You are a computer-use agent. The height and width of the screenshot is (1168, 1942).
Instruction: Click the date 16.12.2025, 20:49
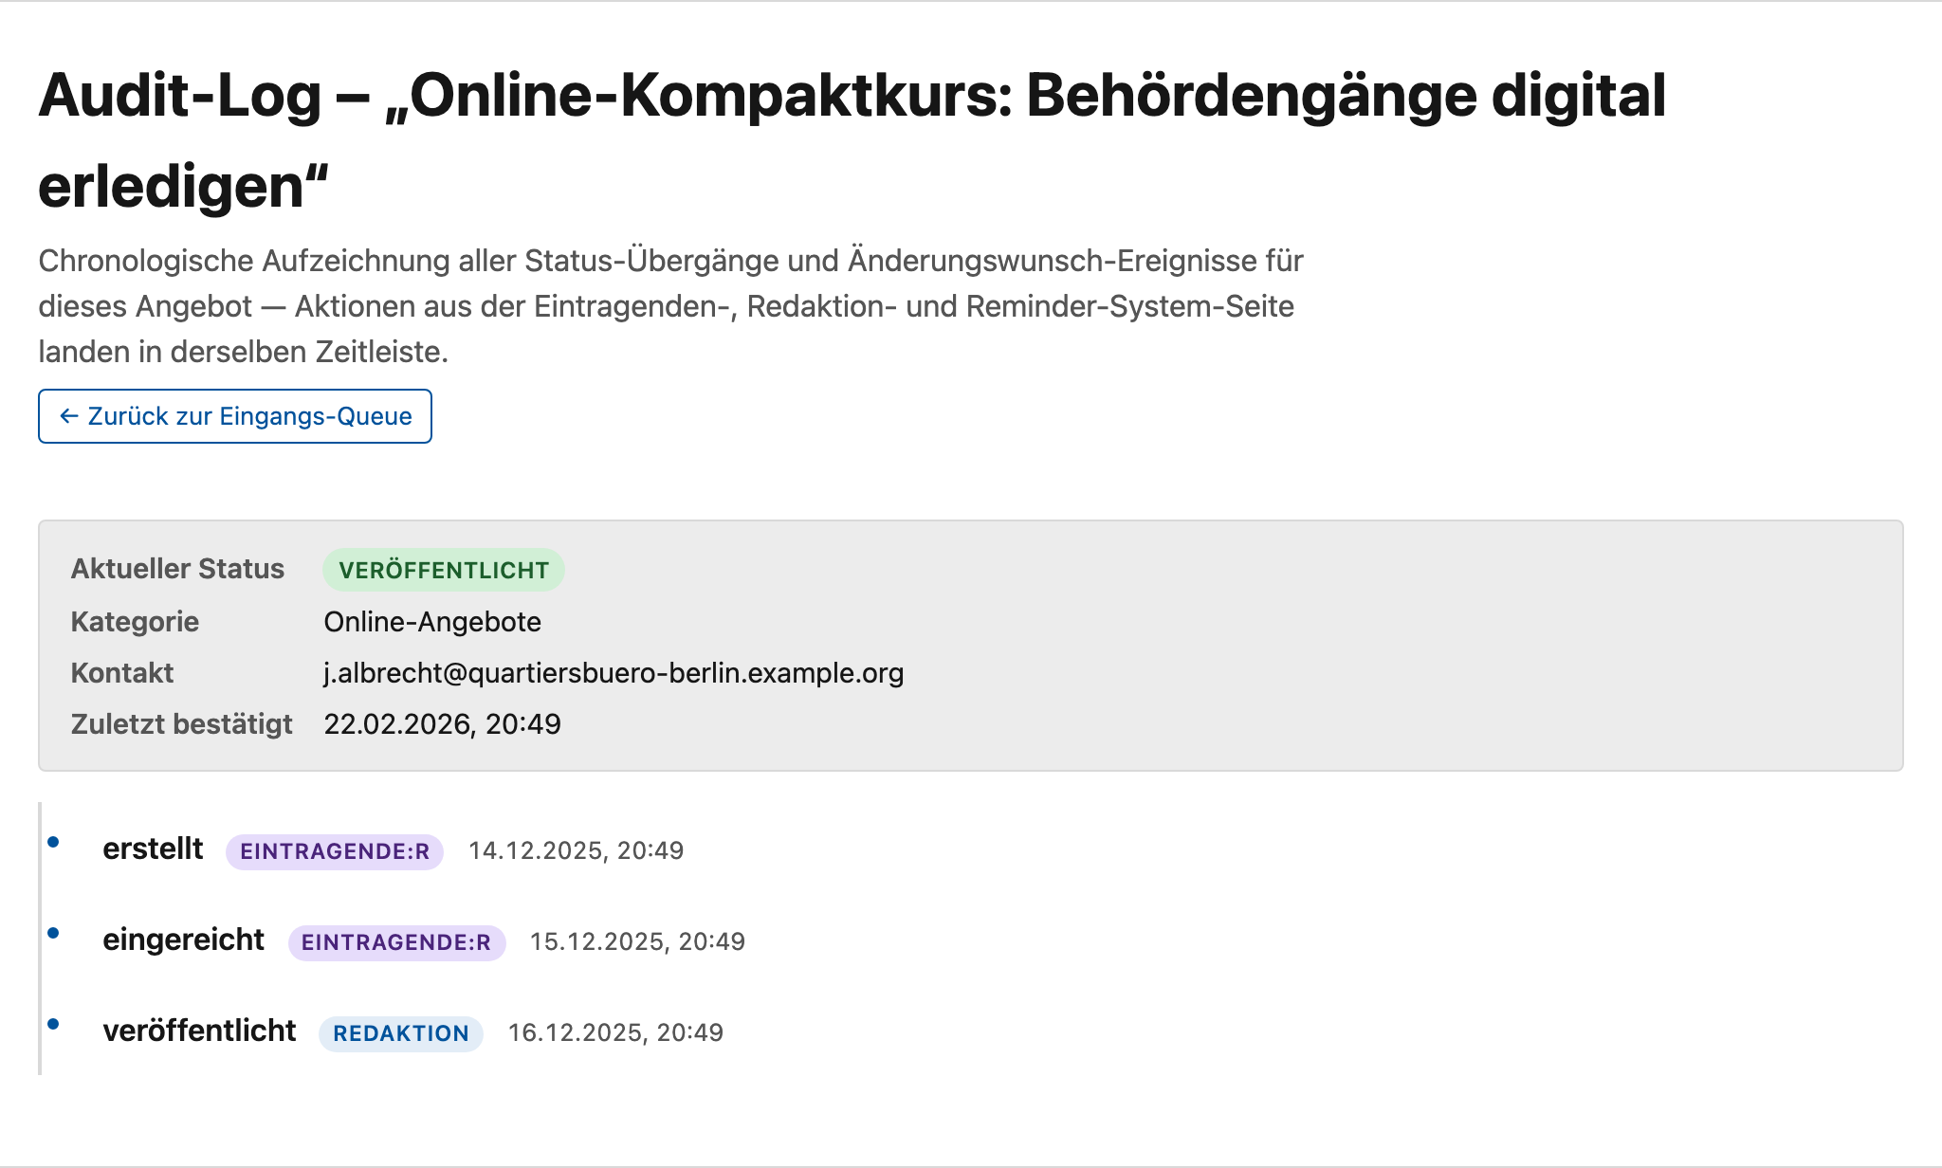616,1032
